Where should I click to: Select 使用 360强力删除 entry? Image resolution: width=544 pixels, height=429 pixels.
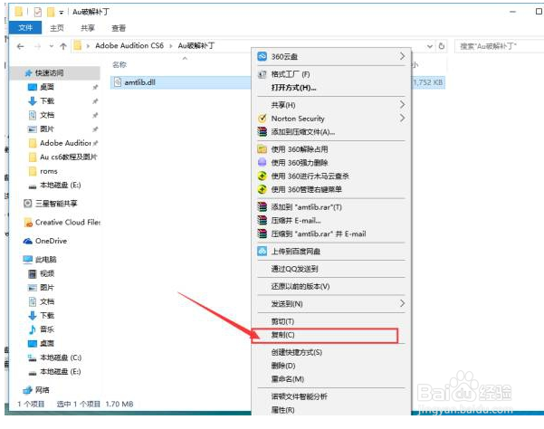coord(331,162)
